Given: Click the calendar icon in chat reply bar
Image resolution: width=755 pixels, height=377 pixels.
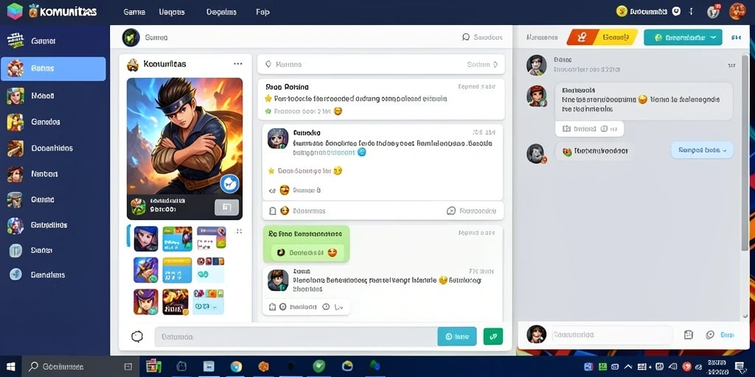Looking at the screenshot, I should coord(689,335).
